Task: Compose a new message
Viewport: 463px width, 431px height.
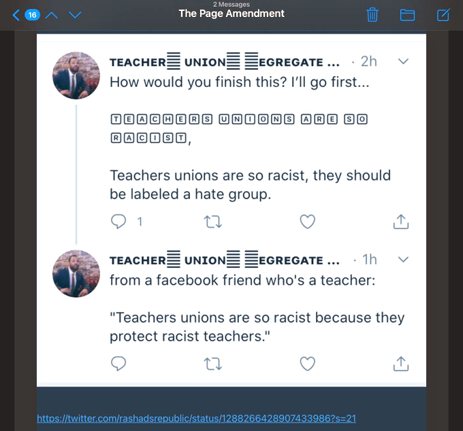Action: click(x=443, y=14)
